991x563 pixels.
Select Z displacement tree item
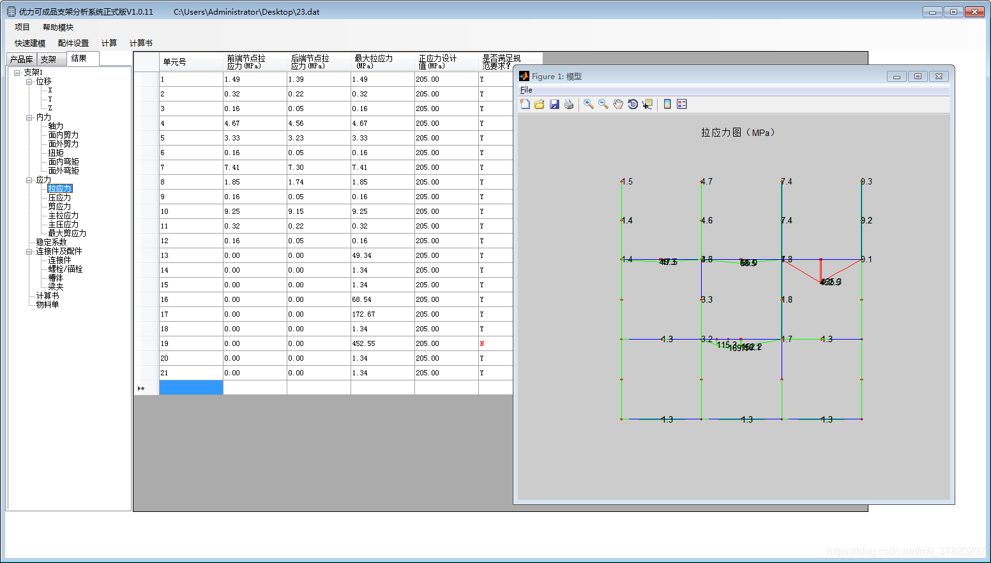pyautogui.click(x=50, y=109)
